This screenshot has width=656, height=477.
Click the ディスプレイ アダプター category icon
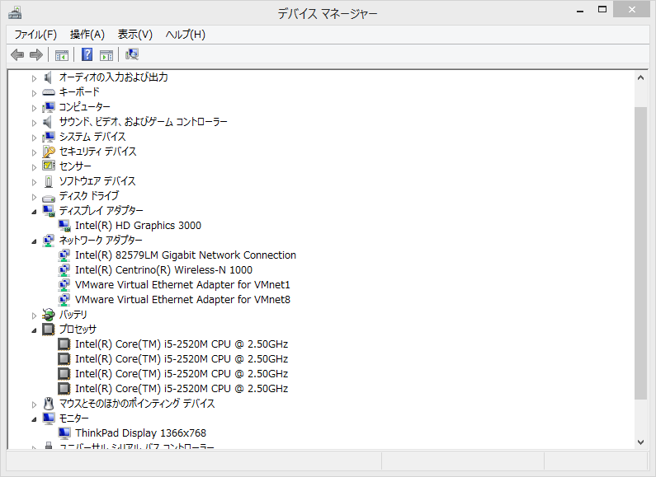[49, 211]
